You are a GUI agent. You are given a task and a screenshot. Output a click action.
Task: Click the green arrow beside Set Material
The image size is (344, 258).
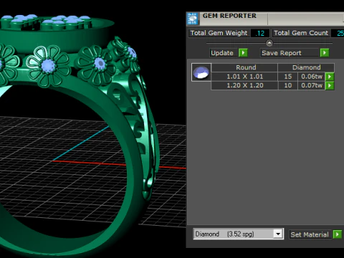338,234
